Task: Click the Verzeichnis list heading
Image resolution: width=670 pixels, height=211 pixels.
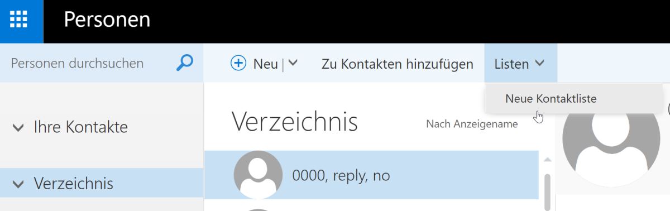Action: click(294, 121)
